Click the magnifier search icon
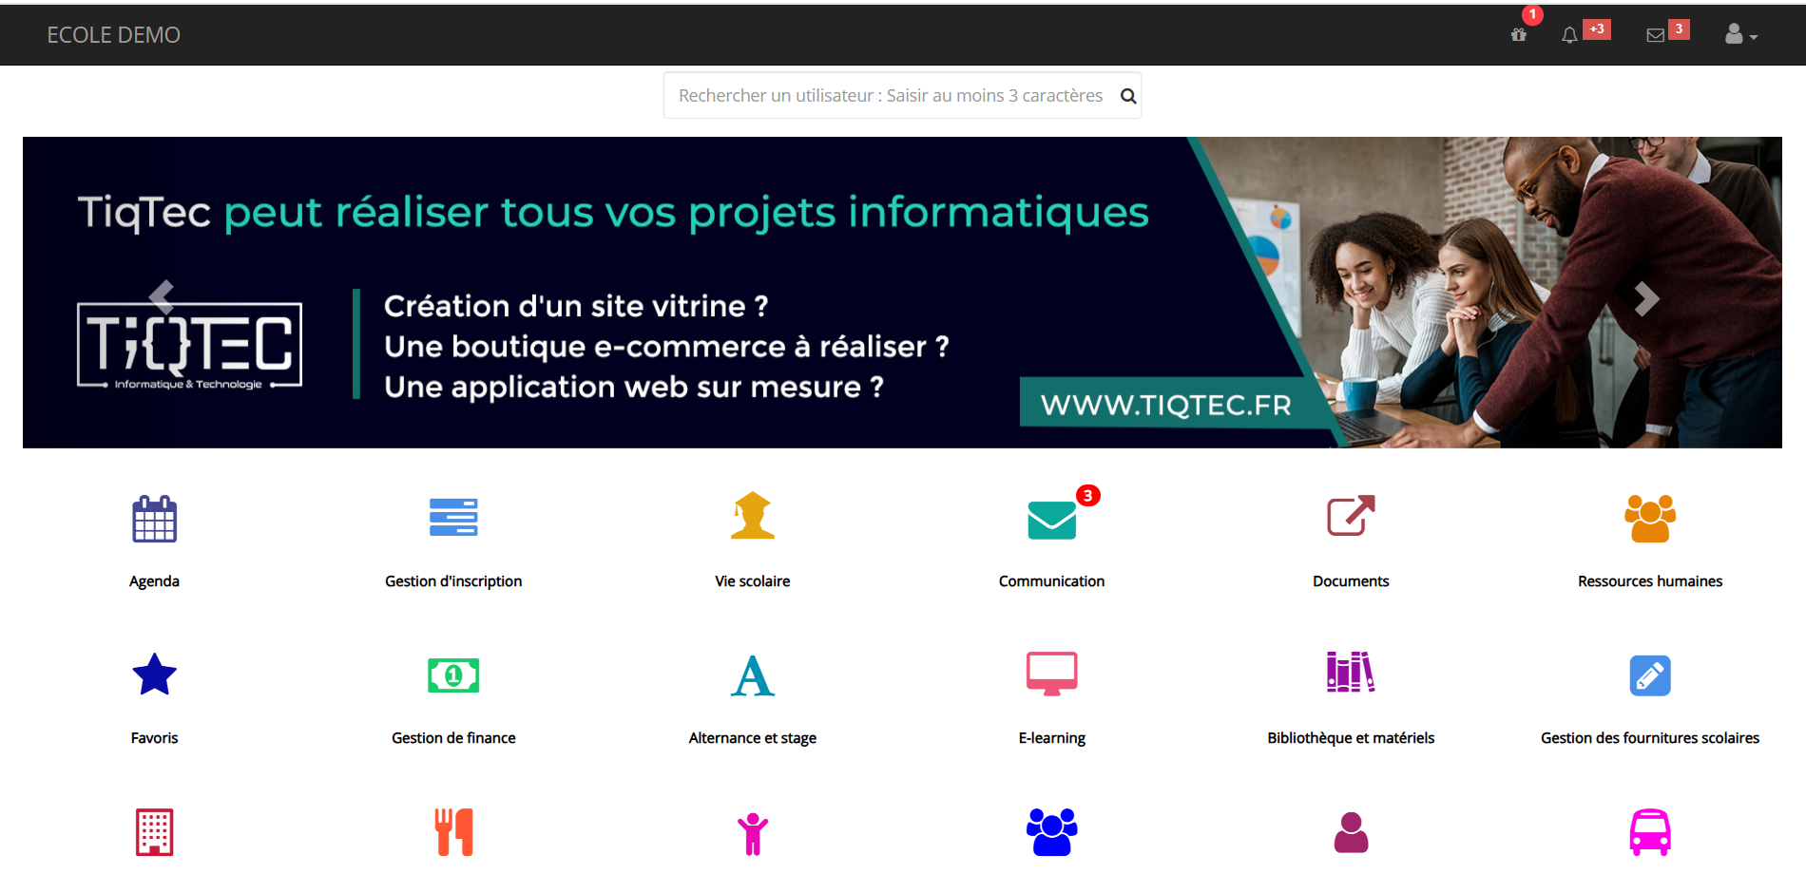 [1128, 96]
